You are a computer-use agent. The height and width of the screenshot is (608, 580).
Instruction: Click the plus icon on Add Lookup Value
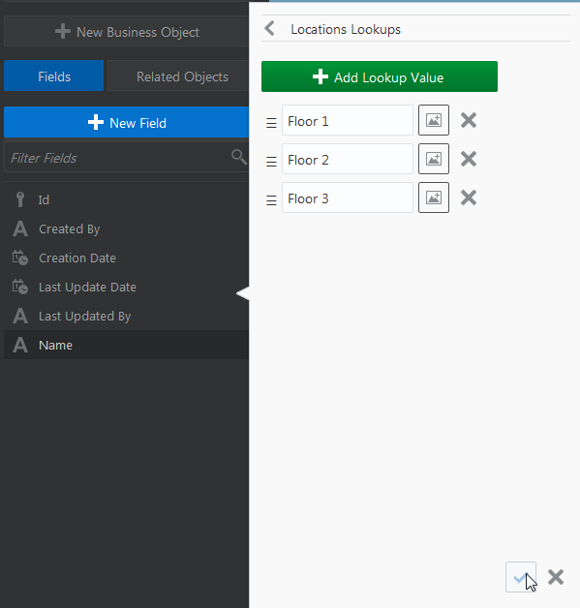[x=321, y=76]
